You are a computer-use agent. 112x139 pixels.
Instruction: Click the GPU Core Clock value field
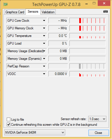(58, 21)
